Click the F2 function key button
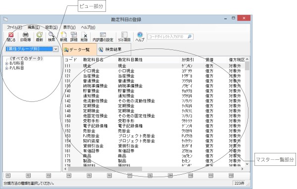This screenshot has width=297, height=189. (x=28, y=175)
